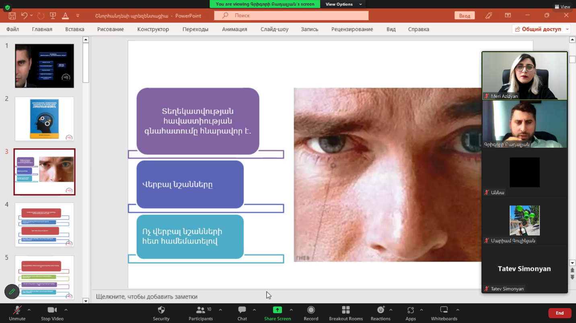
Task: Switch to the Анимация ribbon tab
Action: point(234,29)
